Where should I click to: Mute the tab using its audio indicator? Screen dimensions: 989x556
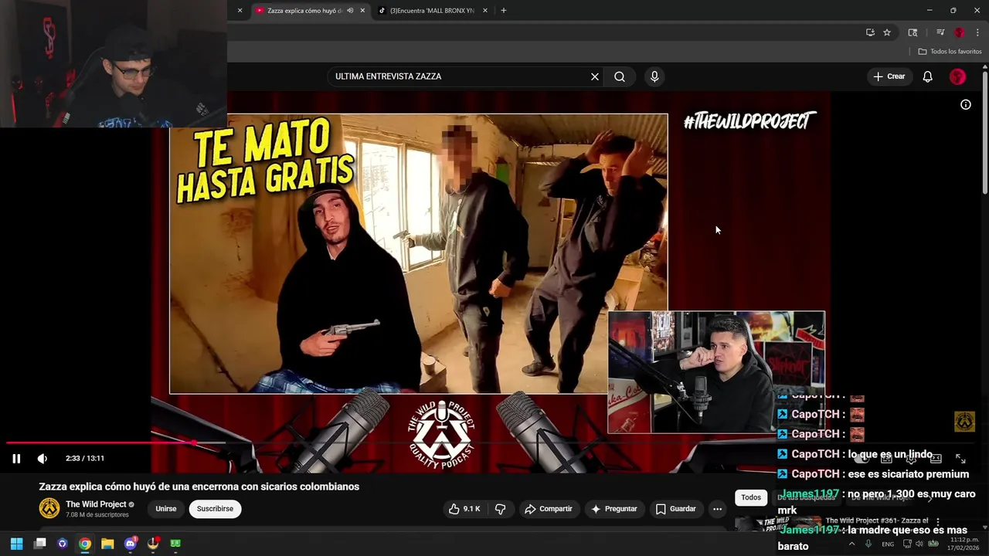coord(350,11)
